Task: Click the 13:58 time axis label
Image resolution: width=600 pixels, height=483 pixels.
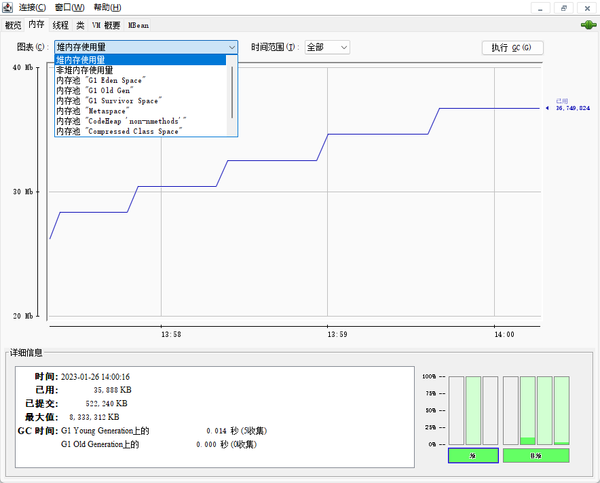Action: (x=171, y=334)
